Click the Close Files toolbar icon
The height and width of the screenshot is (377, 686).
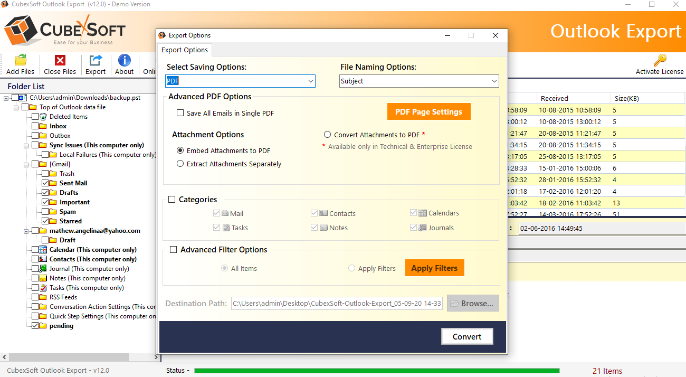tap(60, 60)
